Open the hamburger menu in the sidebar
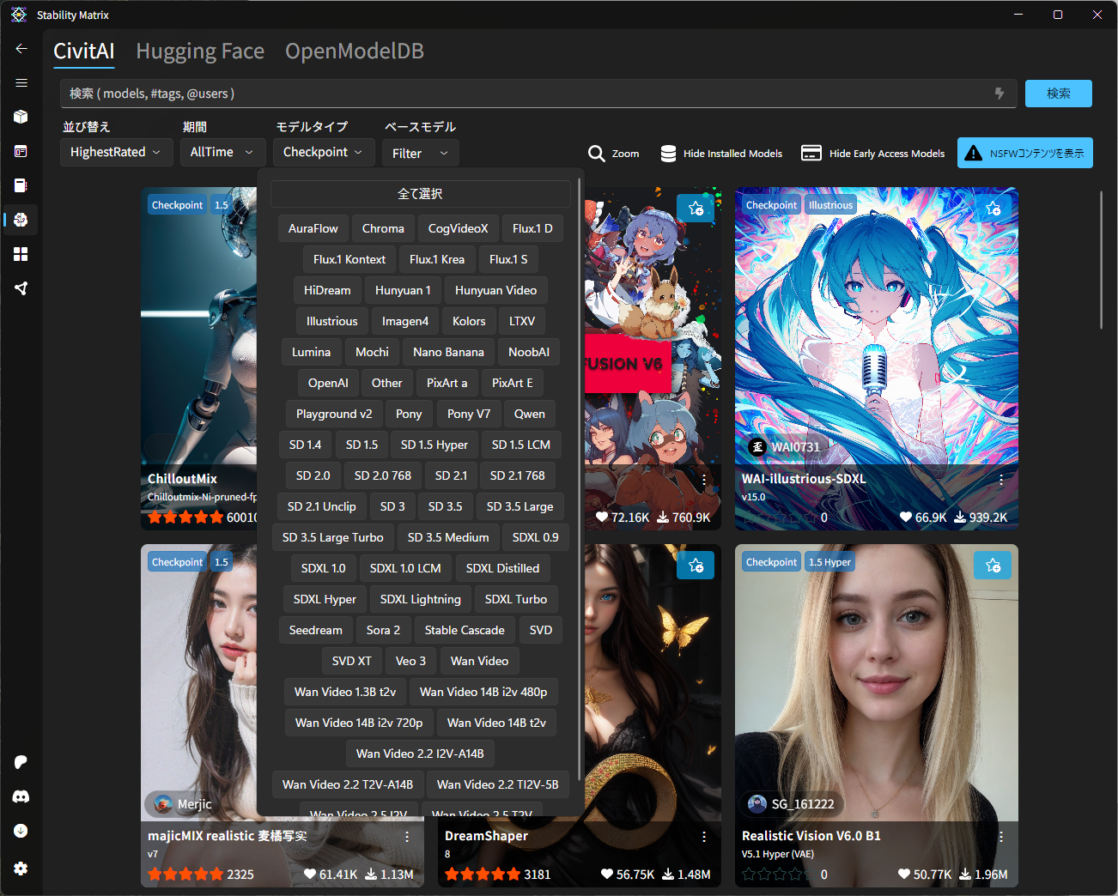1118x896 pixels. click(21, 83)
